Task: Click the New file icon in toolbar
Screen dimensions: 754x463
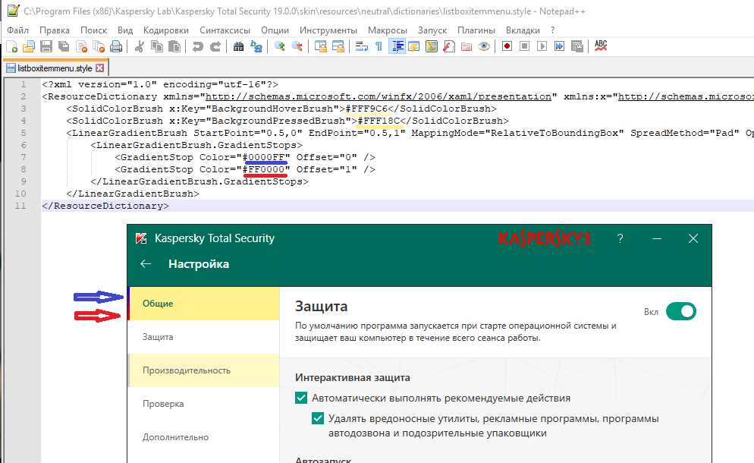Action: tap(12, 46)
